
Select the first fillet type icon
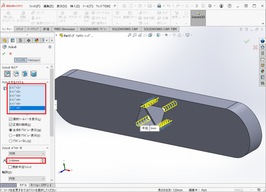[7, 74]
